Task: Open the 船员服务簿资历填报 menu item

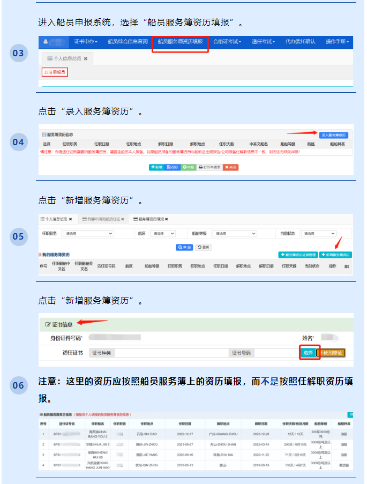Action: pyautogui.click(x=180, y=41)
